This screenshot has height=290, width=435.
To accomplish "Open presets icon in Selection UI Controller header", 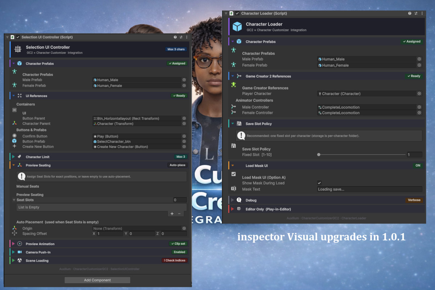I will (181, 37).
